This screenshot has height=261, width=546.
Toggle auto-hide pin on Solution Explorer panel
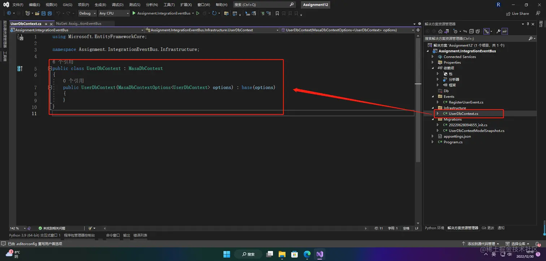pos(528,24)
